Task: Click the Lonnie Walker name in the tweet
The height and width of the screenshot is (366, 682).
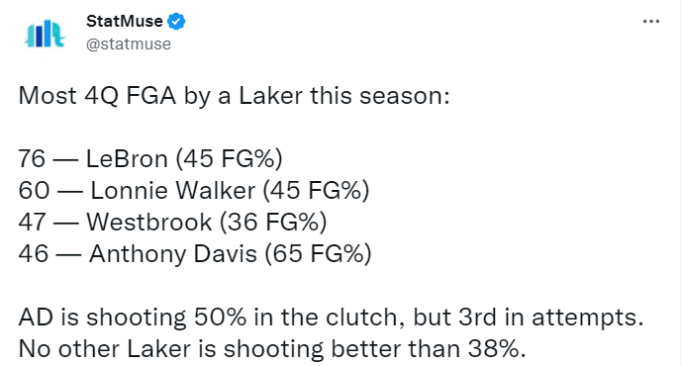Action: [x=172, y=190]
